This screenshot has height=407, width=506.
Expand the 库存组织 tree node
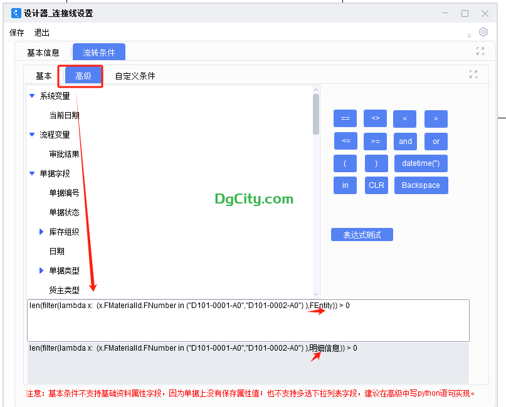pyautogui.click(x=41, y=231)
